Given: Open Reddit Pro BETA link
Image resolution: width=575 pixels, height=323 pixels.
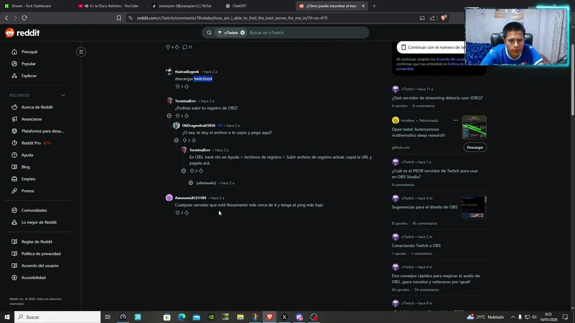Looking at the screenshot, I should click(x=36, y=143).
